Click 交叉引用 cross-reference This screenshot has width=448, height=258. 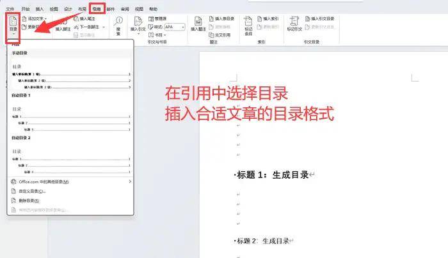[220, 35]
